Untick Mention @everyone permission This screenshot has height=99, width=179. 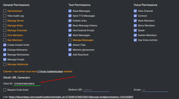click(70, 50)
